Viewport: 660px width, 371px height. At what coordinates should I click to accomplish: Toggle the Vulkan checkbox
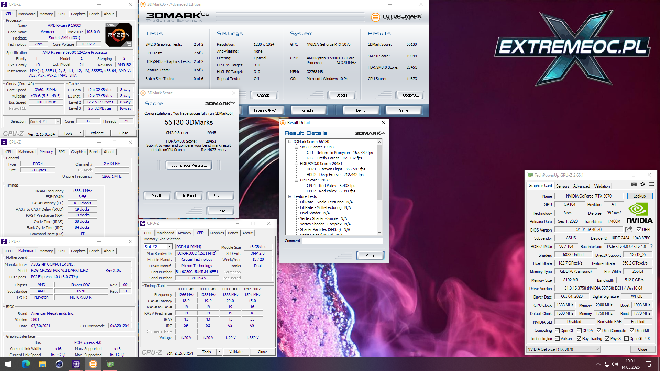point(557,339)
